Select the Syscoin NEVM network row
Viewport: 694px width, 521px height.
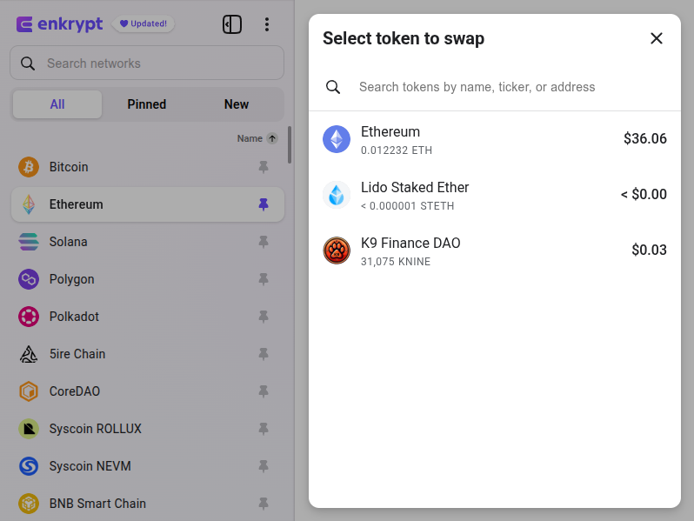click(x=147, y=466)
